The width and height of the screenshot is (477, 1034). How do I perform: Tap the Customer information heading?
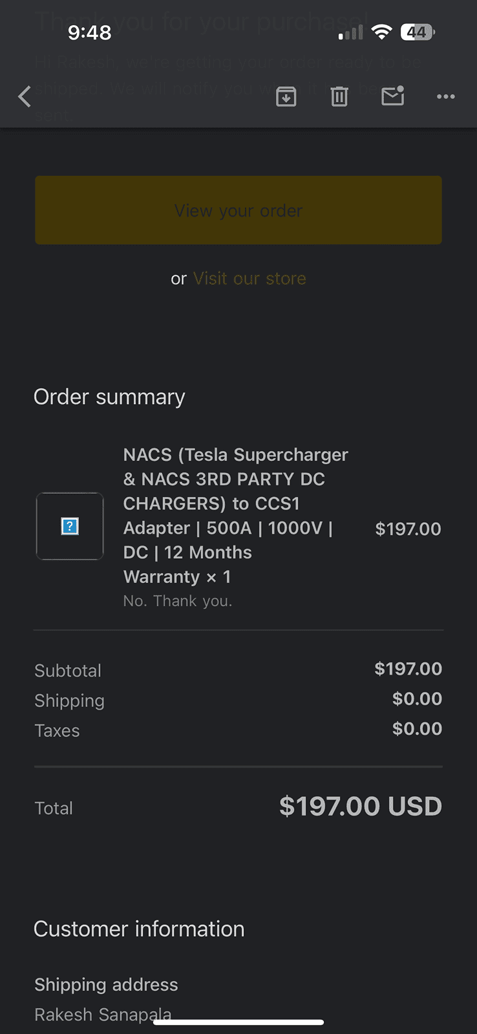(139, 929)
